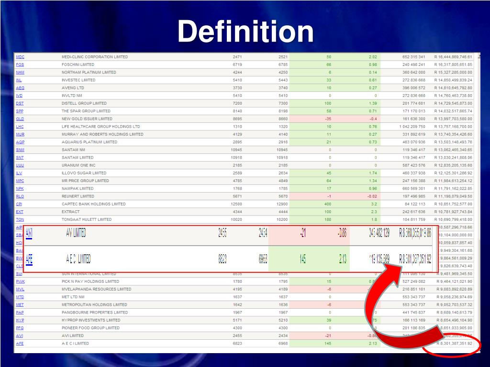This screenshot has width=490, height=367.
Task: Open the MUR ticker link
Action: coord(20,134)
